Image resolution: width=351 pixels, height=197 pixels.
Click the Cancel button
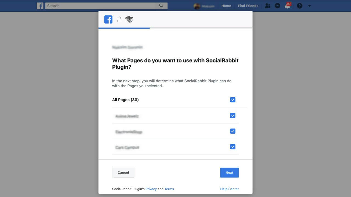pyautogui.click(x=123, y=173)
